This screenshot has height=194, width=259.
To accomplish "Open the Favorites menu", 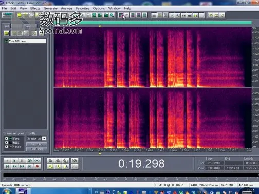I will [82, 8].
